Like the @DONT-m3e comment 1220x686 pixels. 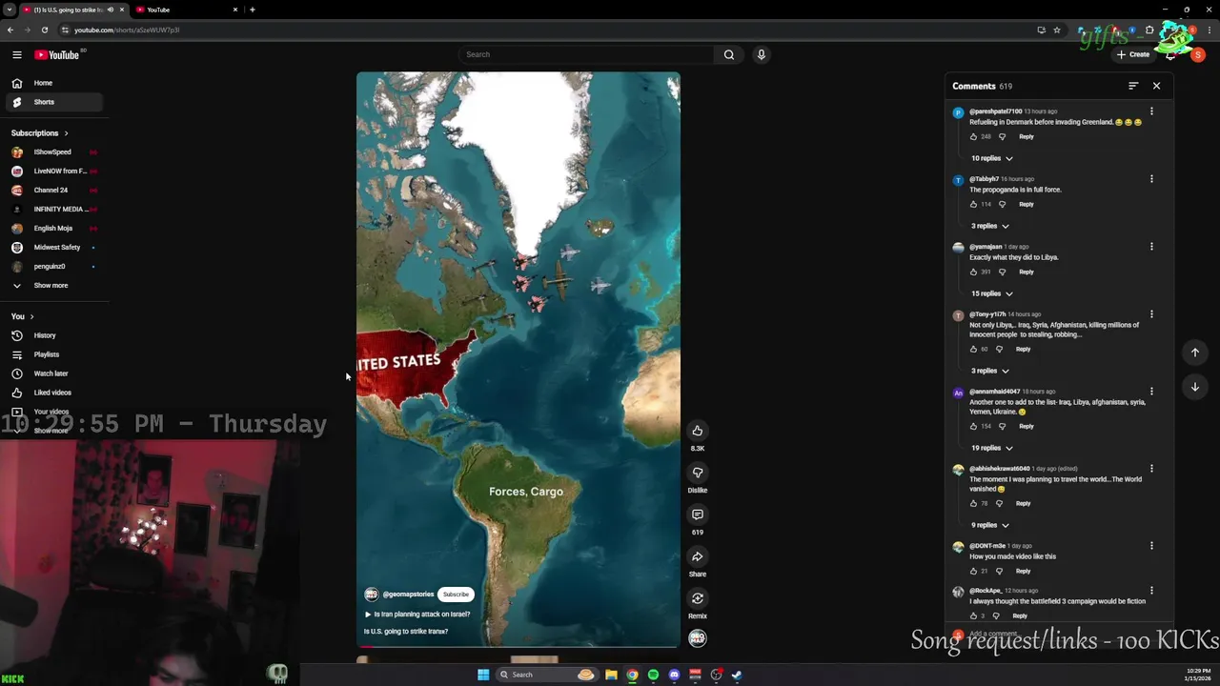(x=973, y=571)
